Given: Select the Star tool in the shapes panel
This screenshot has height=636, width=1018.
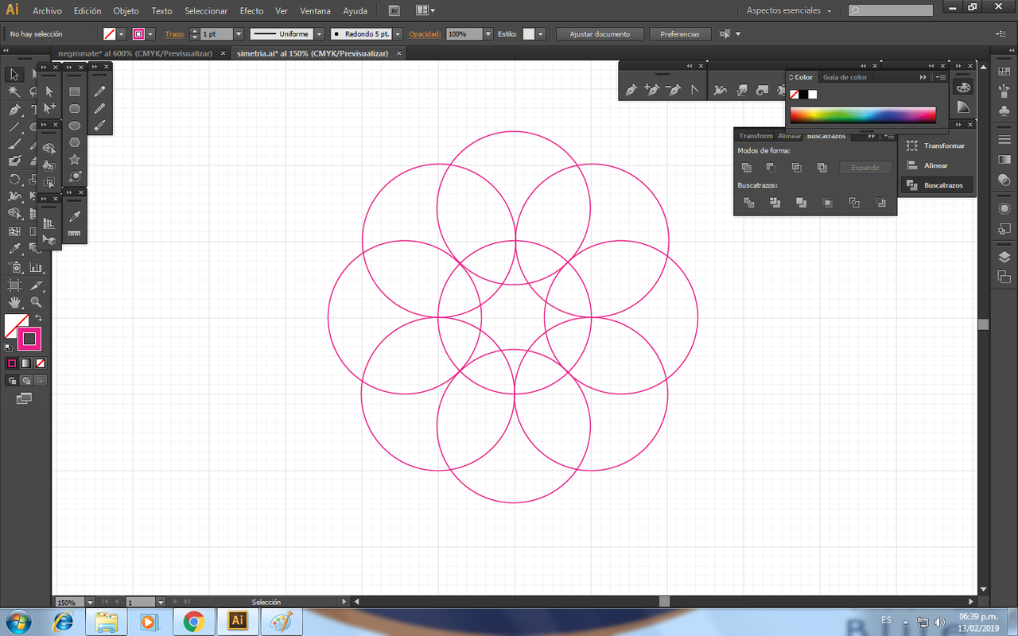Looking at the screenshot, I should coord(74,160).
